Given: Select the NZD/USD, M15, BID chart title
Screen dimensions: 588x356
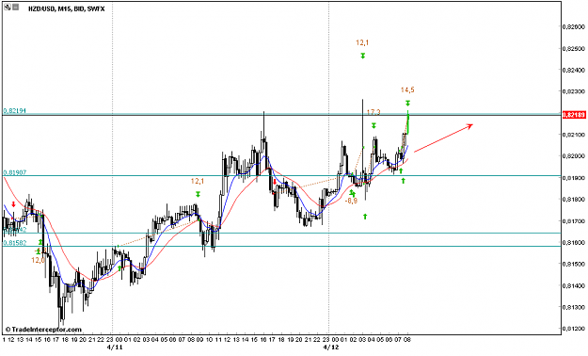Looking at the screenshot, I should tap(67, 9).
